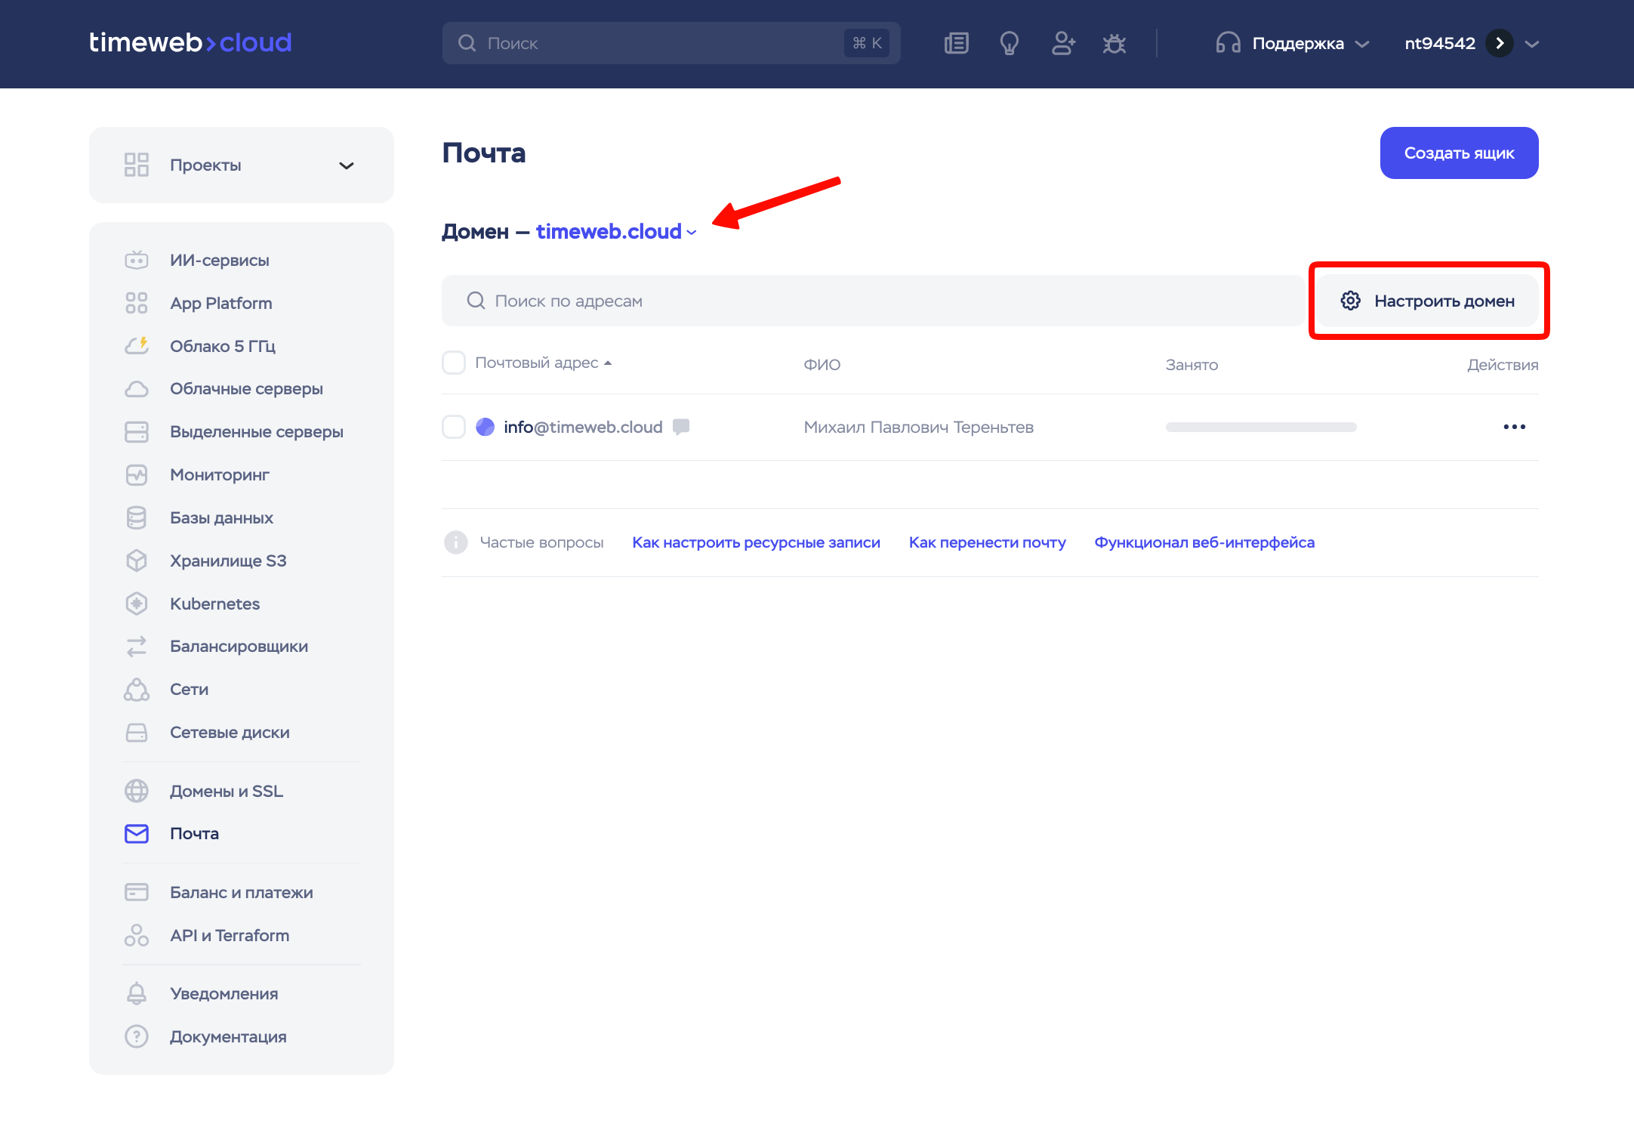This screenshot has height=1124, width=1634.
Task: Open Функционал веб-интерфейса link
Action: [x=1204, y=542]
